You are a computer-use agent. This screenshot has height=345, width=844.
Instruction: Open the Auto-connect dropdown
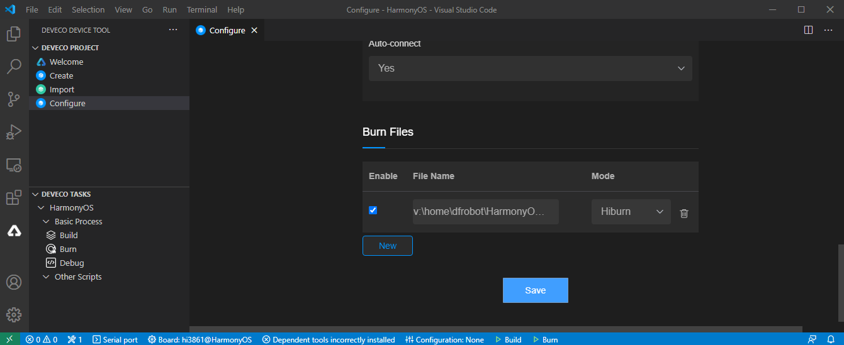[530, 68]
